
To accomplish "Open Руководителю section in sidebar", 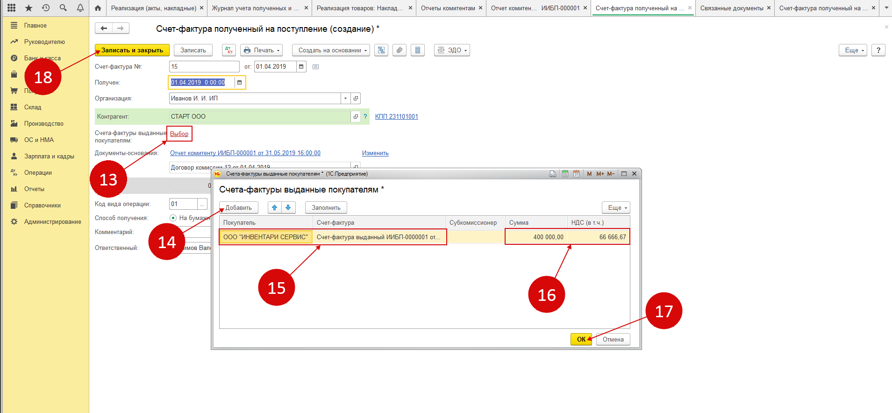I will (44, 42).
